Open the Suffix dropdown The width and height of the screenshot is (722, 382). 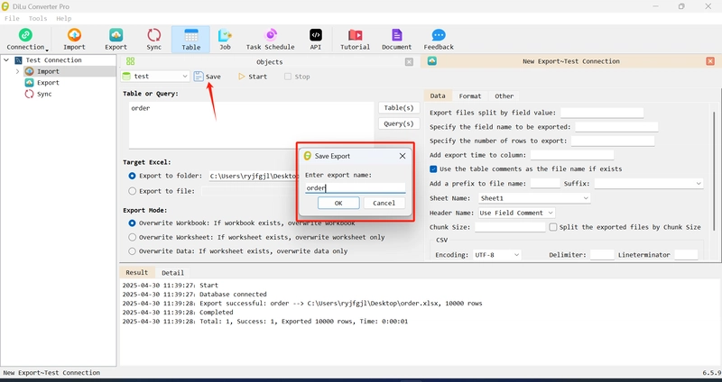pyautogui.click(x=648, y=184)
